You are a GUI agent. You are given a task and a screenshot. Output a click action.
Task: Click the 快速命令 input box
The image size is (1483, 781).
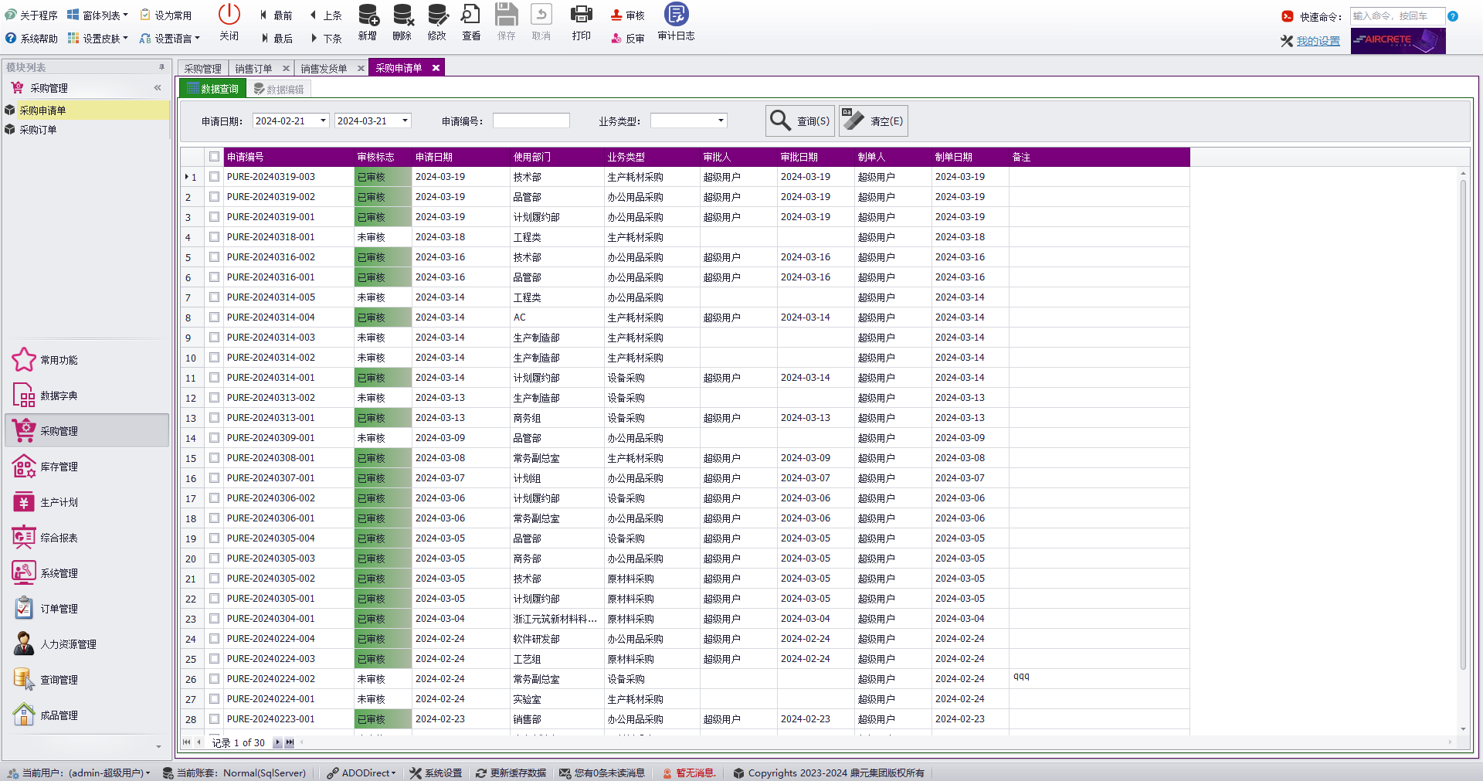1396,16
